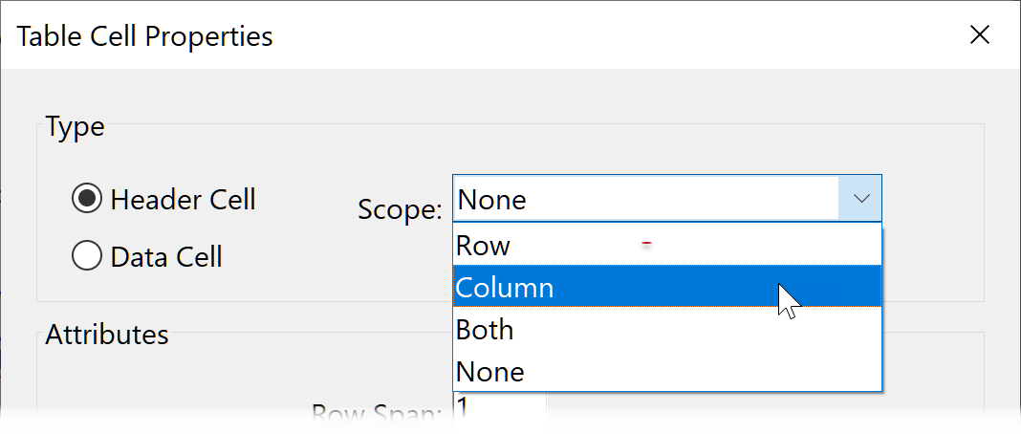This screenshot has height=434, width=1021.
Task: Click the Type group heading
Action: (75, 126)
